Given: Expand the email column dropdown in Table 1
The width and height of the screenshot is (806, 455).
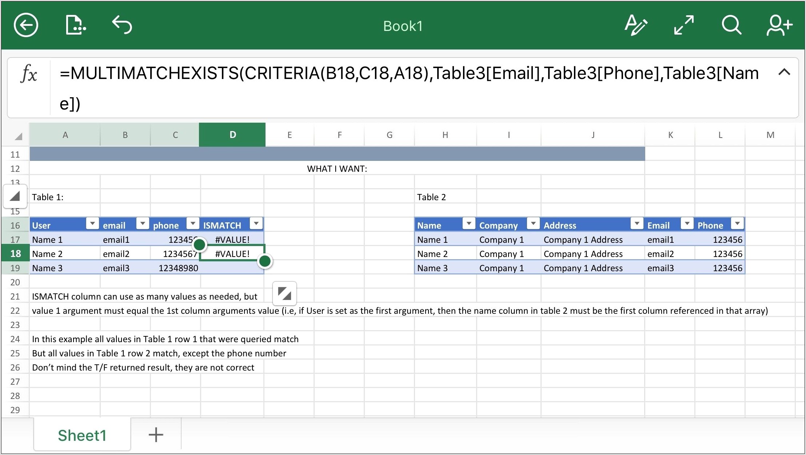Looking at the screenshot, I should (142, 225).
